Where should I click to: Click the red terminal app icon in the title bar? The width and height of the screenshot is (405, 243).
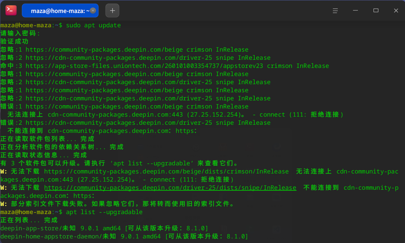click(11, 10)
